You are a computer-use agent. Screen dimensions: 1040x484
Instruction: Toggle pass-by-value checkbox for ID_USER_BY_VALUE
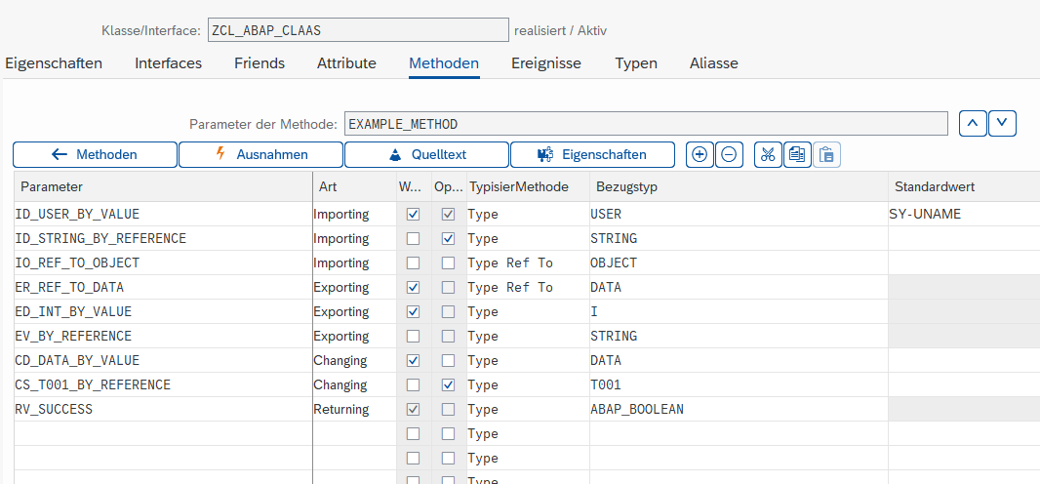coord(414,214)
